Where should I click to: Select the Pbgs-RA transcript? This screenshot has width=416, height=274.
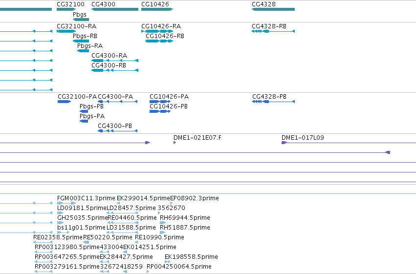click(83, 51)
